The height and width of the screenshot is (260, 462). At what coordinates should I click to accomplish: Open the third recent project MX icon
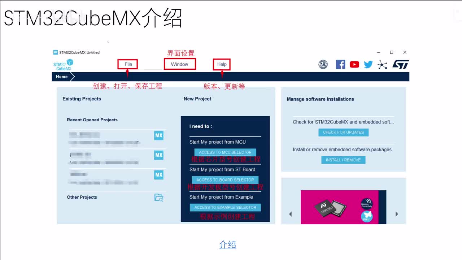tap(159, 175)
